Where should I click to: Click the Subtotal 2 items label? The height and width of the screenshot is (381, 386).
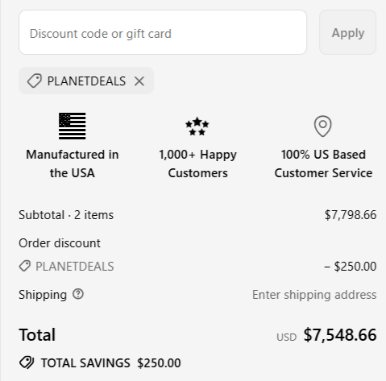pos(66,215)
